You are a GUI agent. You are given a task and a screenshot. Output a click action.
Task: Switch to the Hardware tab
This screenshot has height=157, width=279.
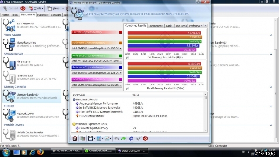point(43,15)
